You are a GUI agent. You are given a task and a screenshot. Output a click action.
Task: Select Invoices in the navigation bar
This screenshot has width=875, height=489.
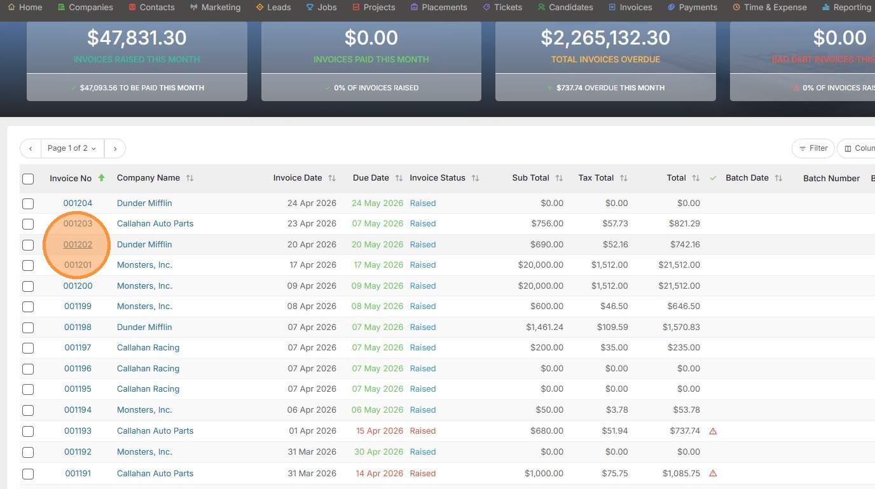(630, 8)
